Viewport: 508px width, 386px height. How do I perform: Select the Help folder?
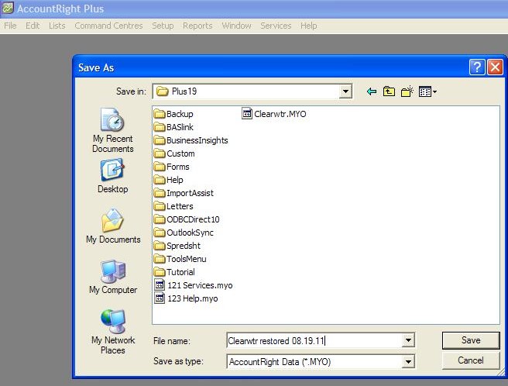[169, 180]
